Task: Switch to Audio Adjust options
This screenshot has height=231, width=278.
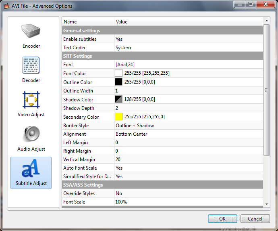Action: pyautogui.click(x=31, y=139)
